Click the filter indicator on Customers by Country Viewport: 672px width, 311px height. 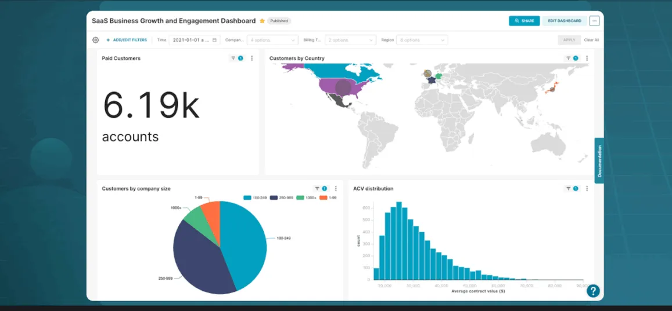(x=572, y=58)
